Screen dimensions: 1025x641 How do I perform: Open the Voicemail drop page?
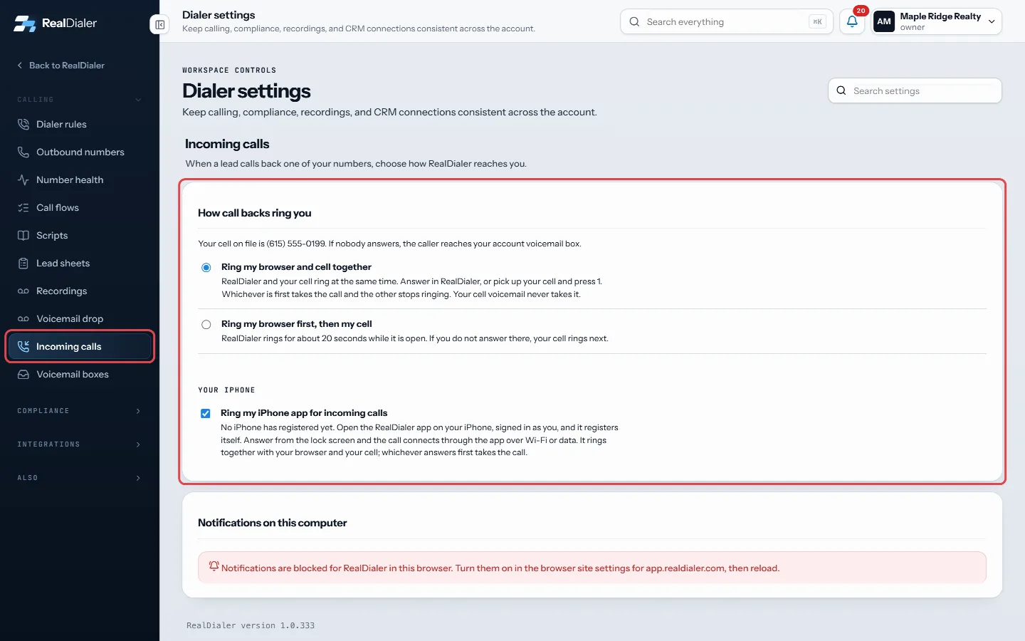pyautogui.click(x=80, y=318)
